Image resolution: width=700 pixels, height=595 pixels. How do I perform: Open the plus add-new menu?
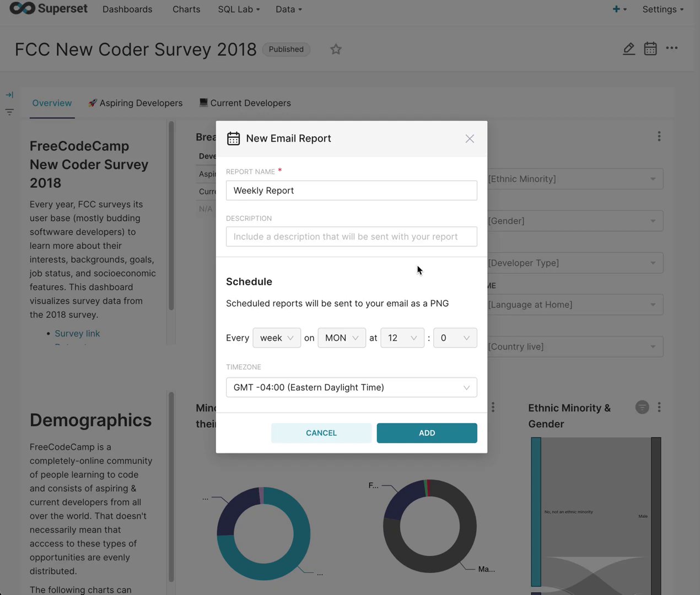click(620, 9)
